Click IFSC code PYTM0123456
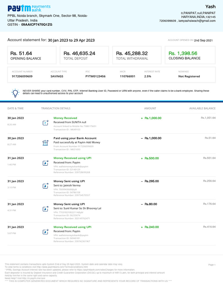 click(95, 76)
